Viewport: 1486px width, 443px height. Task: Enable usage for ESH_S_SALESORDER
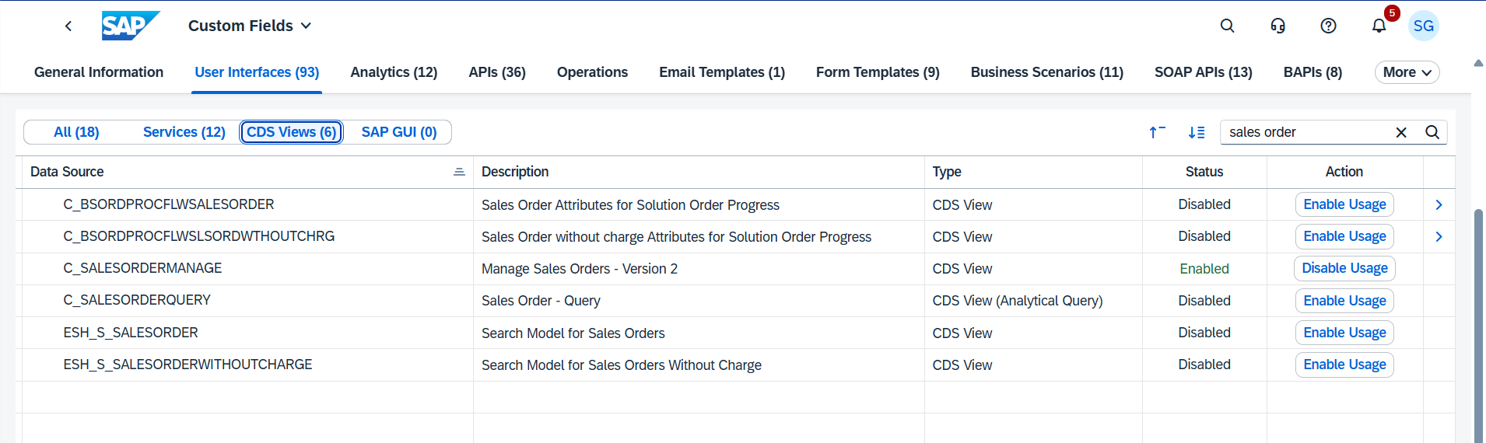tap(1344, 333)
